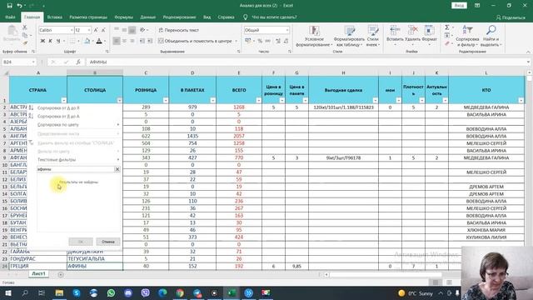
Task: Open the Общий number format dropdown
Action: (287, 30)
